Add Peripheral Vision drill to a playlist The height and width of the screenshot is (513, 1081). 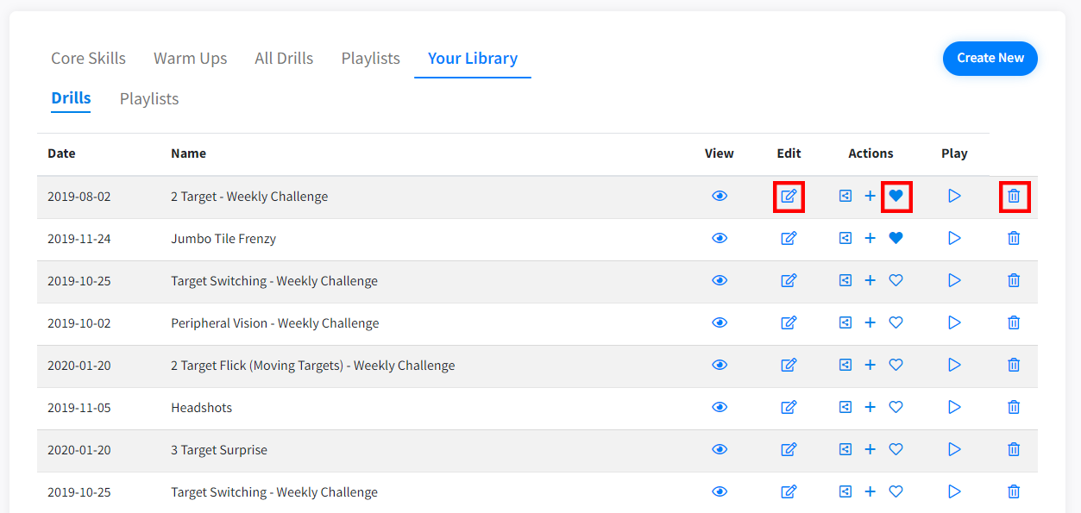coord(870,322)
